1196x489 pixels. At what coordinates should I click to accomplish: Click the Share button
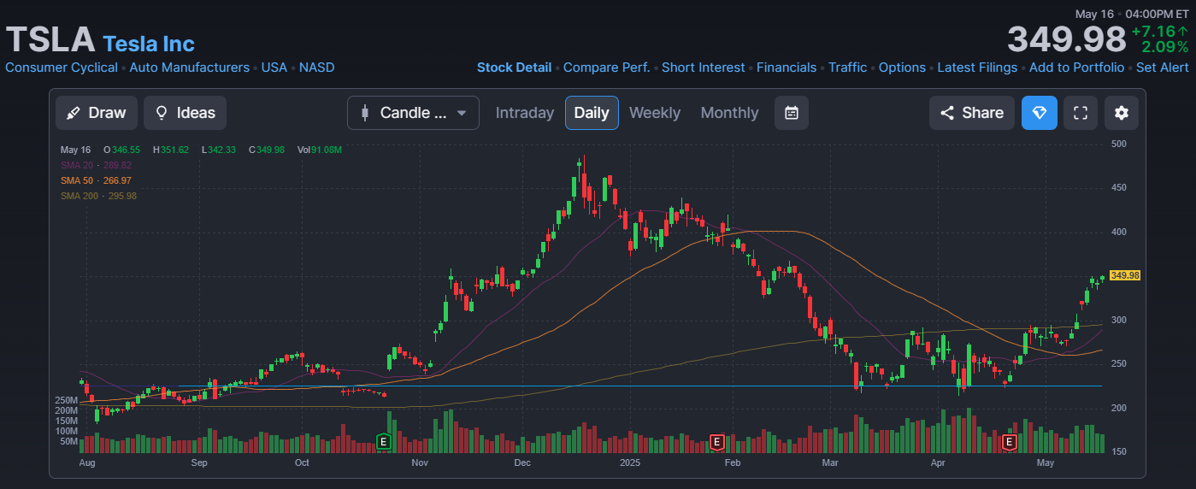[x=972, y=113]
